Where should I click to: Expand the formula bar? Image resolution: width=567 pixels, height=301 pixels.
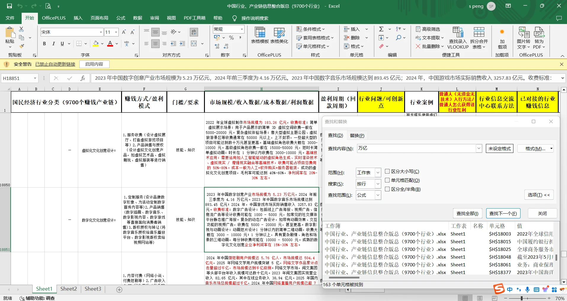click(x=562, y=78)
